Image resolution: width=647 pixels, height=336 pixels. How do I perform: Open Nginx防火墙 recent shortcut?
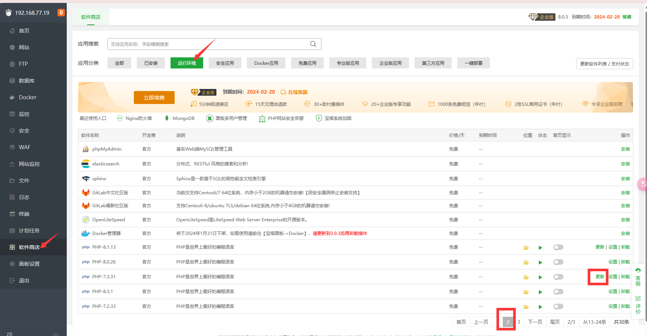[134, 118]
